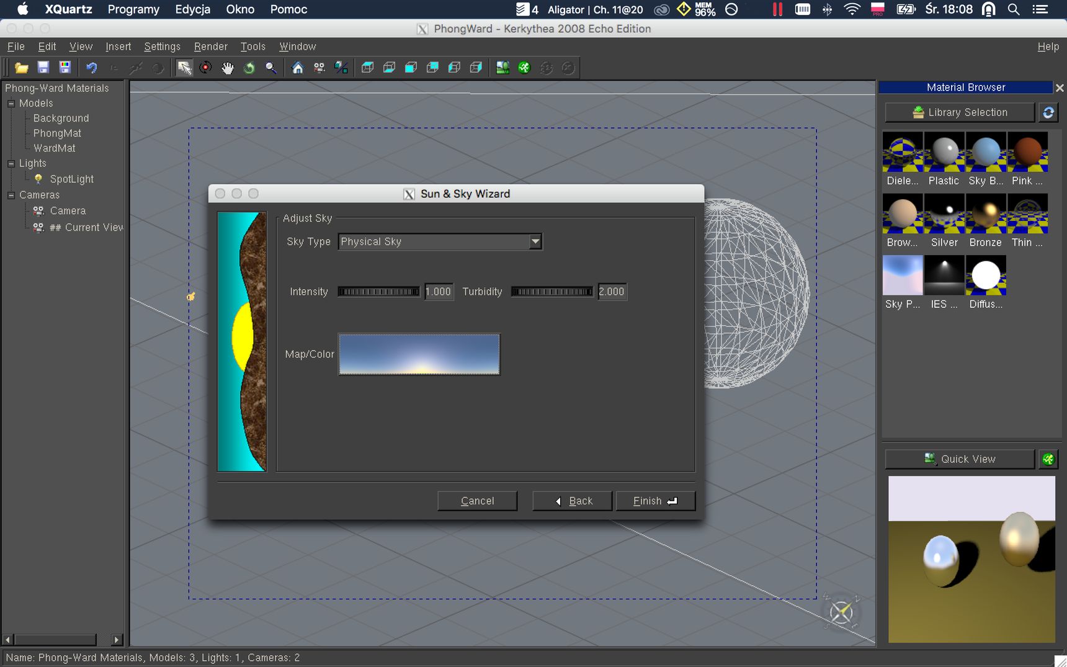Open the Edit menu
This screenshot has width=1067, height=667.
point(47,47)
